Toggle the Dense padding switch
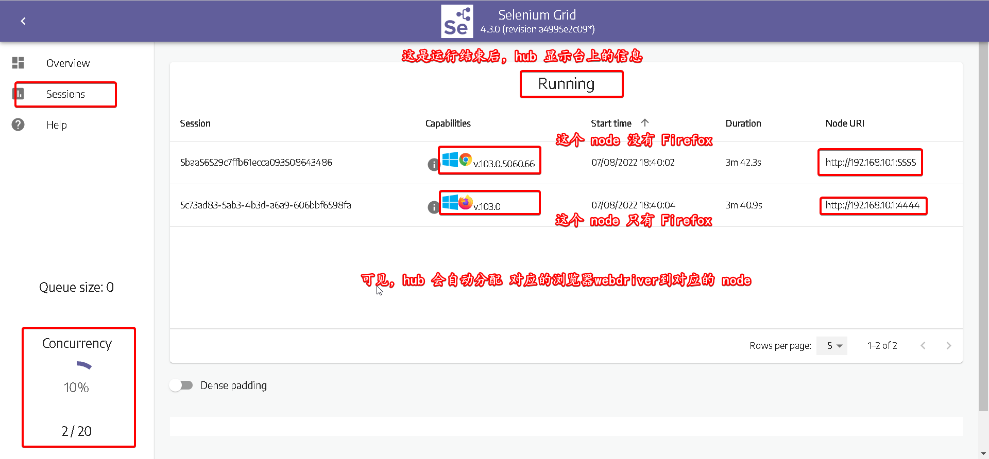The height and width of the screenshot is (459, 989). (181, 385)
